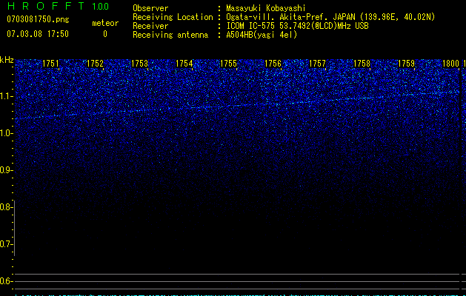Image resolution: width=466 pixels, height=296 pixels.
Task: Click the 1758 time marker
Action: click(362, 64)
